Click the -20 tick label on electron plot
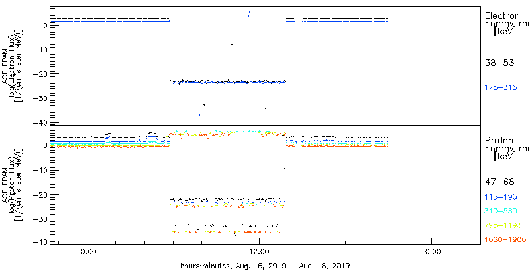530x271 pixels. point(41,74)
